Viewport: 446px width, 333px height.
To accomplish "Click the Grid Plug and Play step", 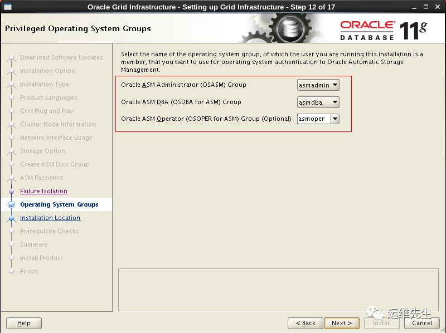I will point(47,111).
